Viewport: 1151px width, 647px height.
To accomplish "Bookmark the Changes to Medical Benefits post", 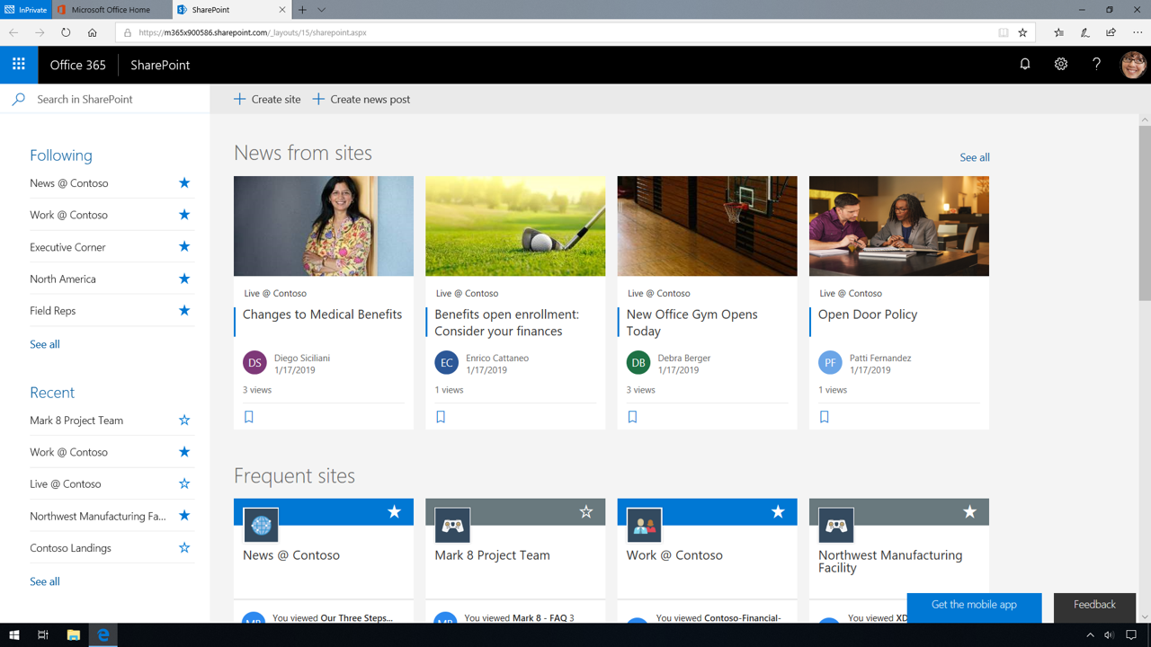I will pos(249,417).
